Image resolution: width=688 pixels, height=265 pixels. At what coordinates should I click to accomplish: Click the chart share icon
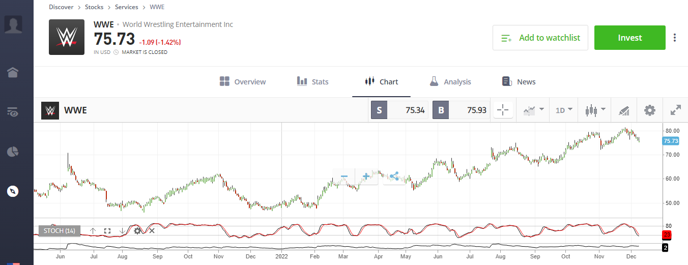393,176
